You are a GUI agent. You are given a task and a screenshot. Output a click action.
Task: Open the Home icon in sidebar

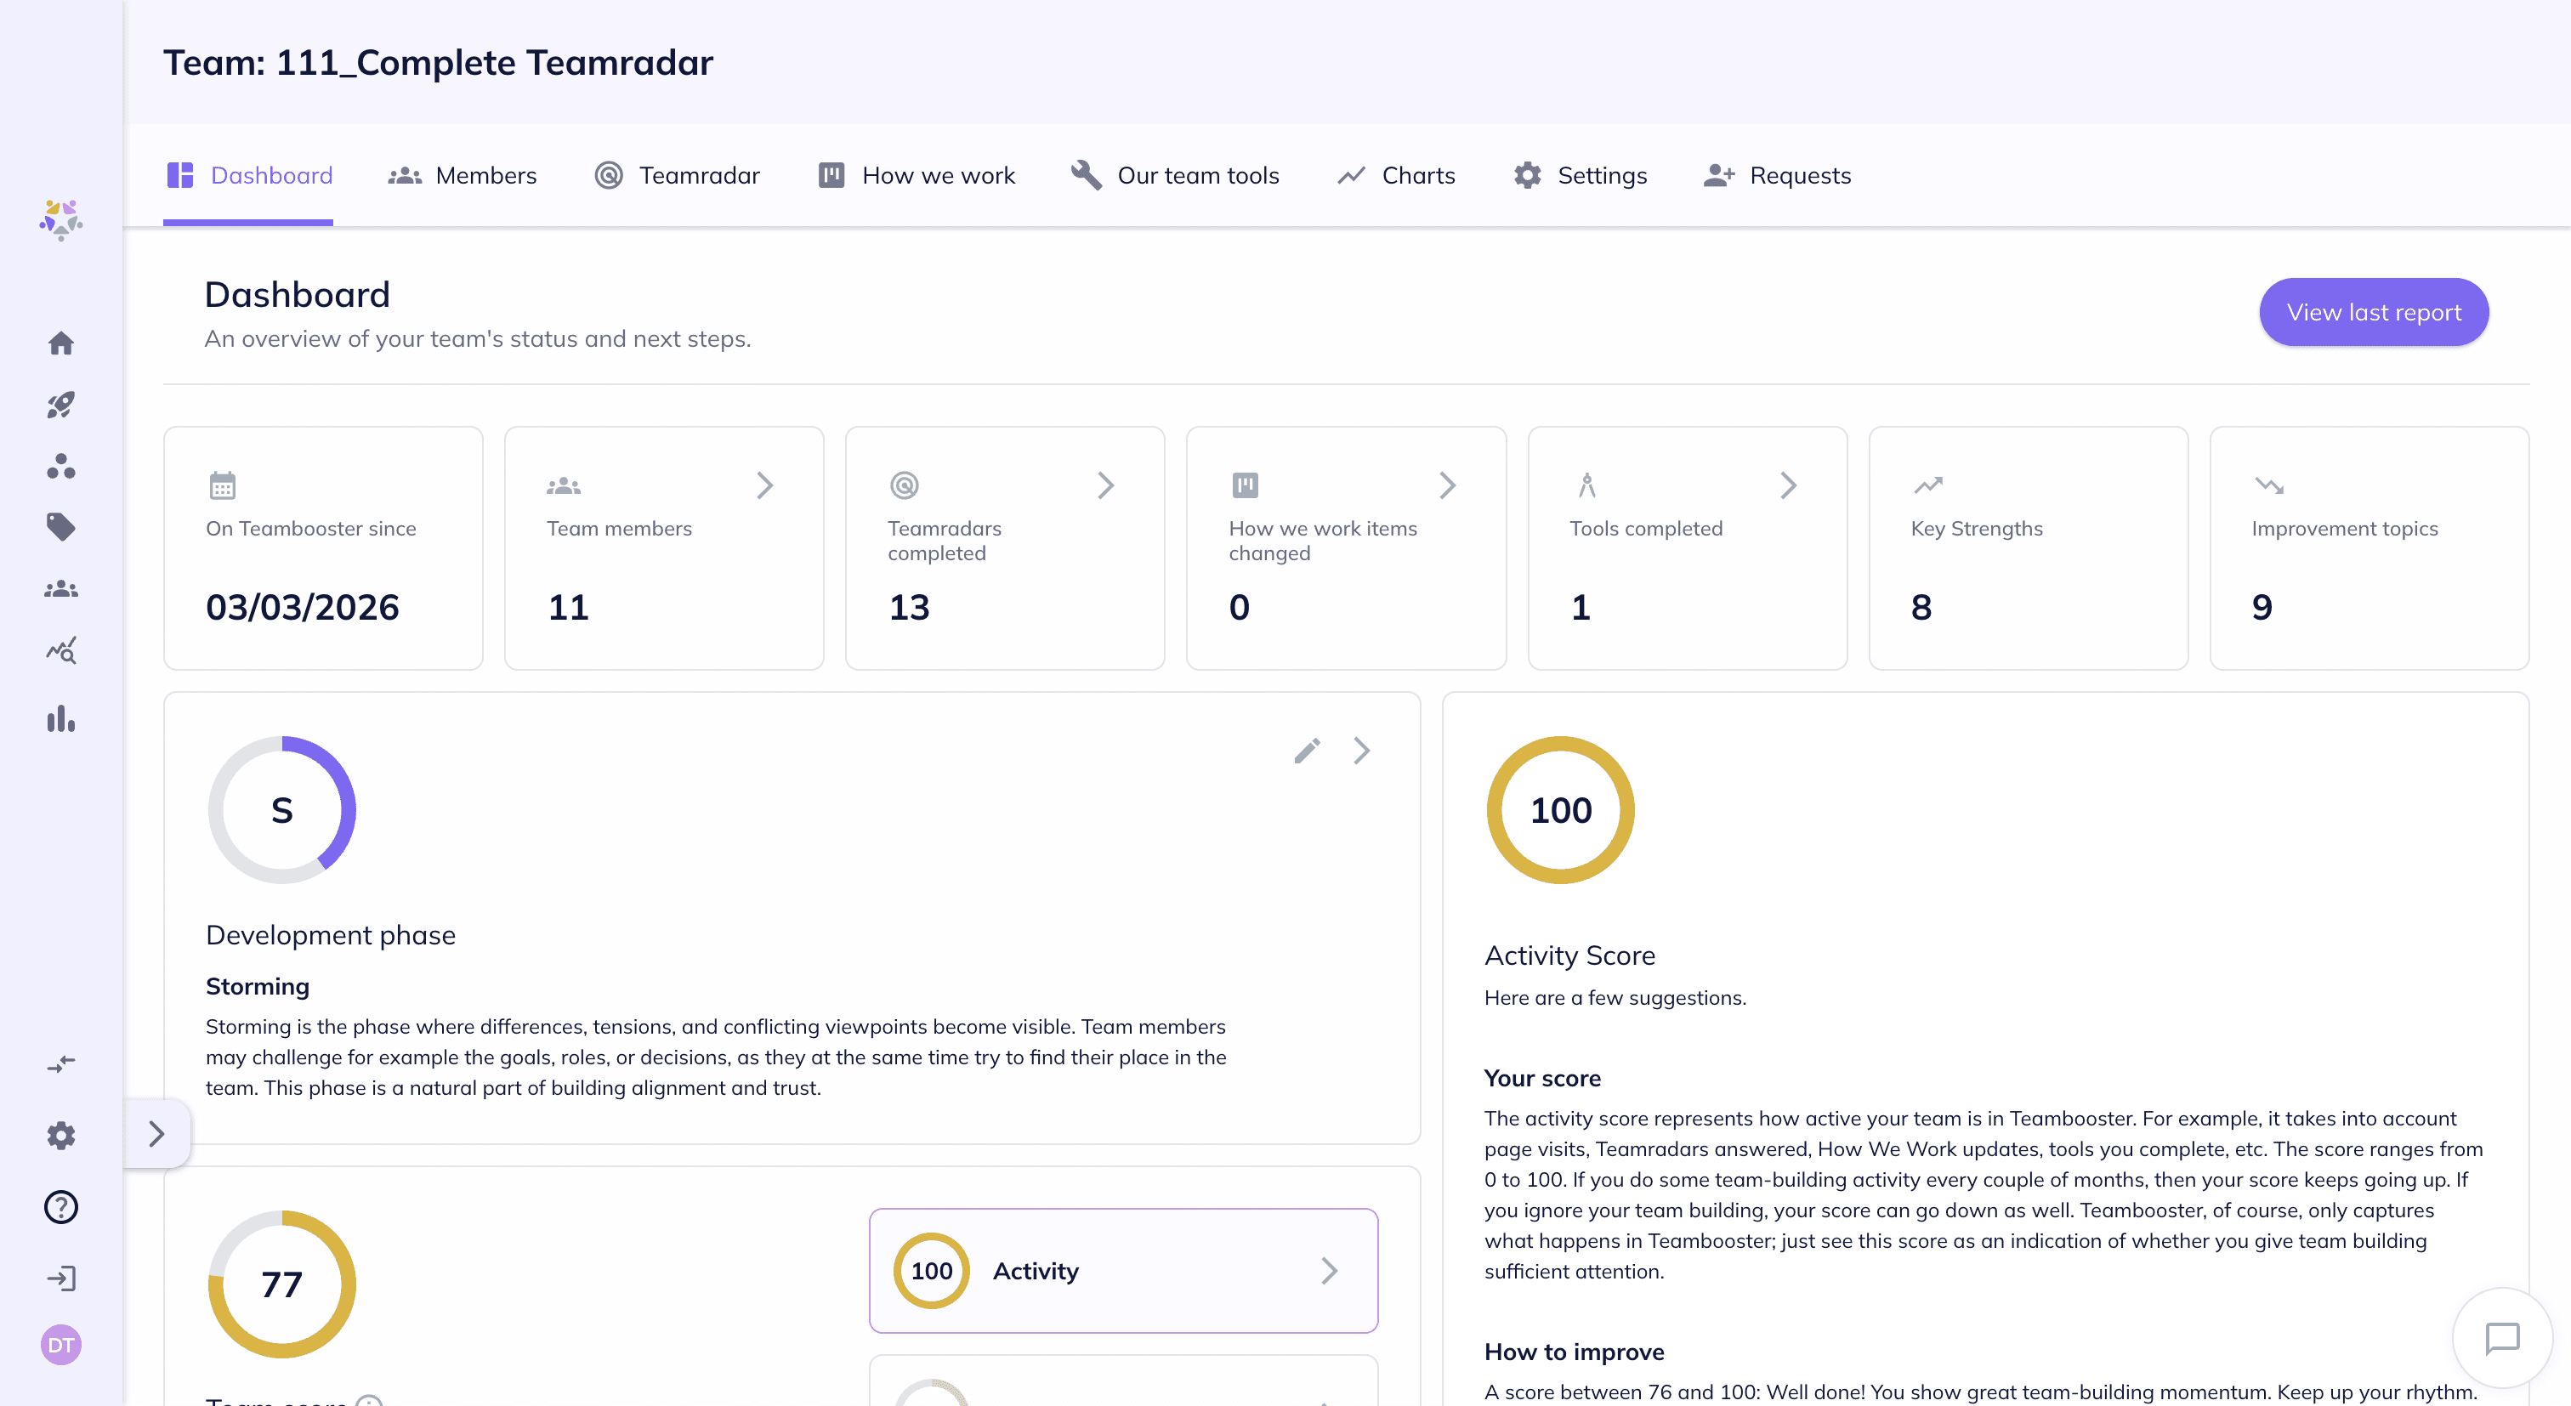point(61,343)
